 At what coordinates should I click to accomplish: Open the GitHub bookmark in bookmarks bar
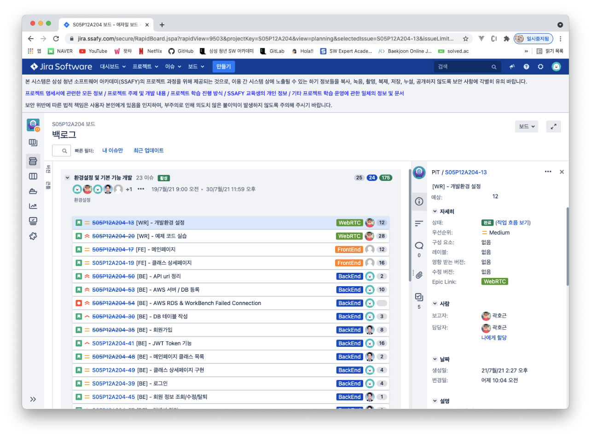point(181,51)
